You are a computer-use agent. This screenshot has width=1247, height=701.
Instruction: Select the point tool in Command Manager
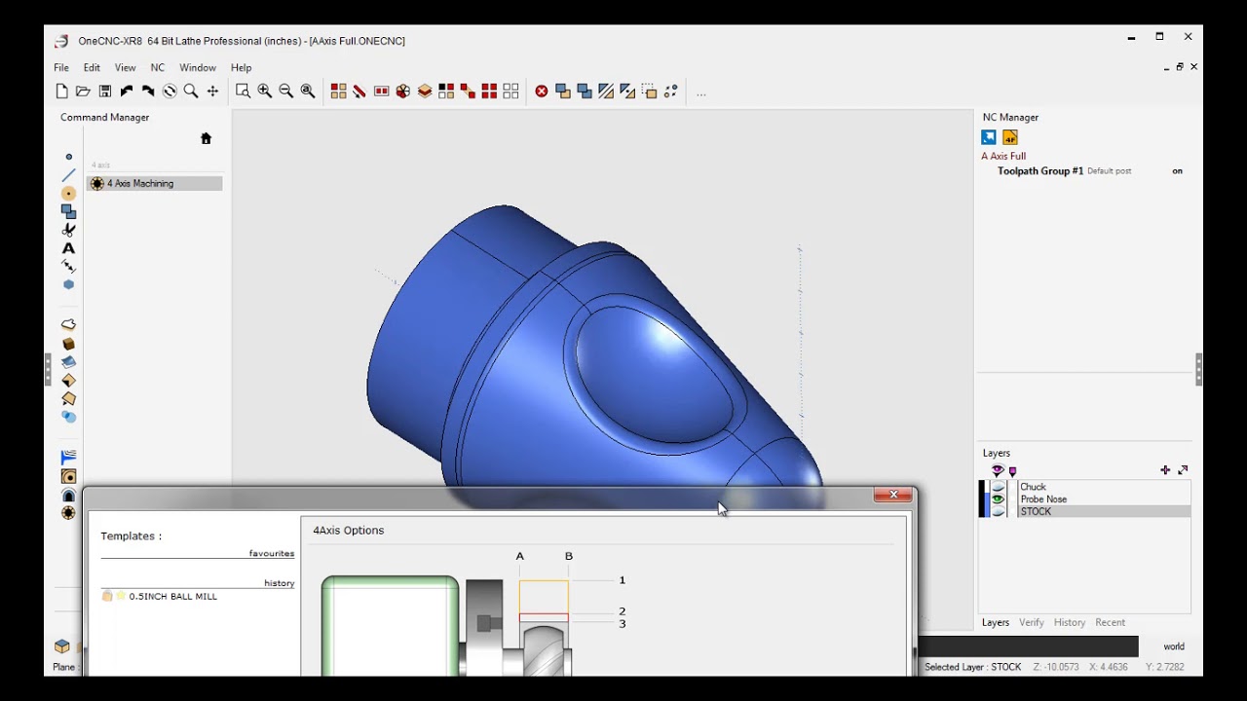pyautogui.click(x=68, y=157)
